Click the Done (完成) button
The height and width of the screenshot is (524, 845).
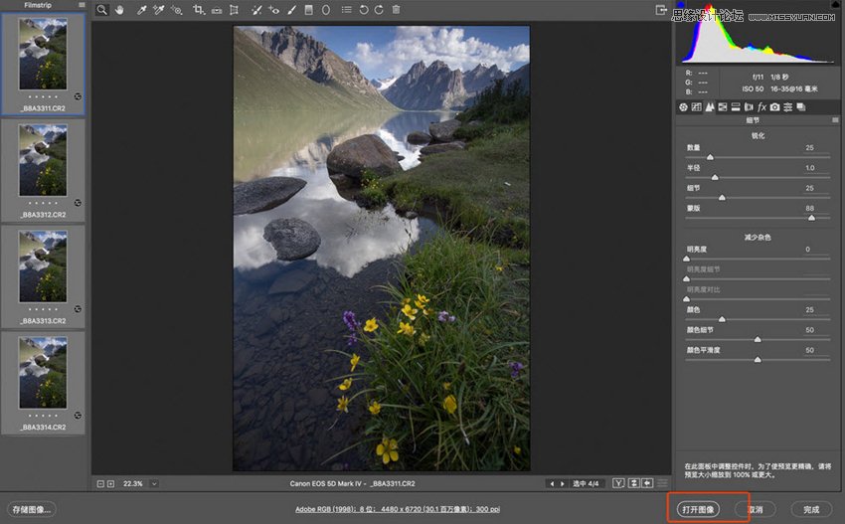(811, 509)
